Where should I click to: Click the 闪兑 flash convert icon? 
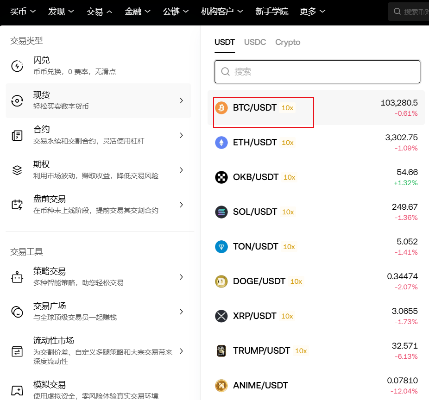pos(17,66)
